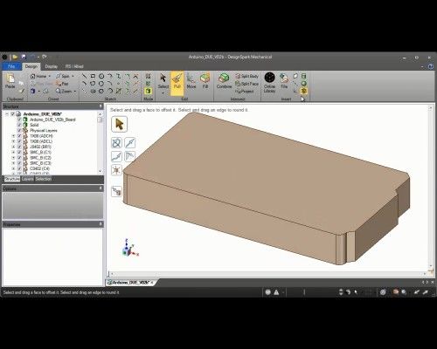The height and width of the screenshot is (349, 437).
Task: Click Split Body in the Intersect group
Action: [x=247, y=76]
